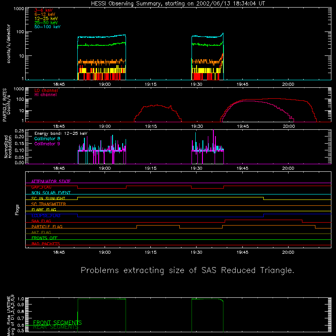Click 'Energy band: 12-25 keV' label
This screenshot has height=336, width=336.
[61, 134]
